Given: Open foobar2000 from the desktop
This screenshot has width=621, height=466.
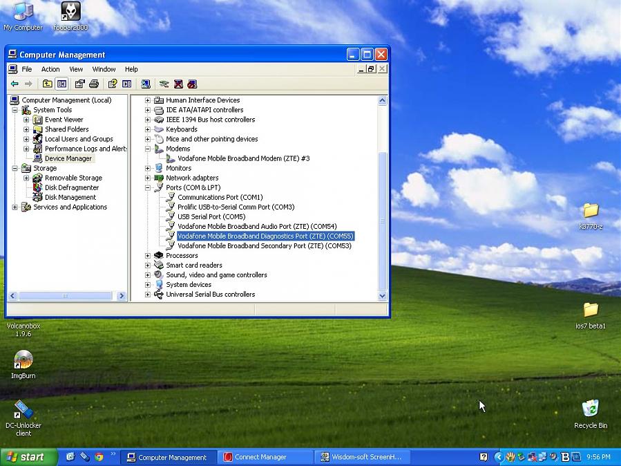Looking at the screenshot, I should [70, 12].
